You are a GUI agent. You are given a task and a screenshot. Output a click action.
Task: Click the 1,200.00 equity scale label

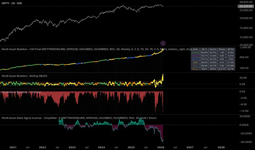pos(245,47)
